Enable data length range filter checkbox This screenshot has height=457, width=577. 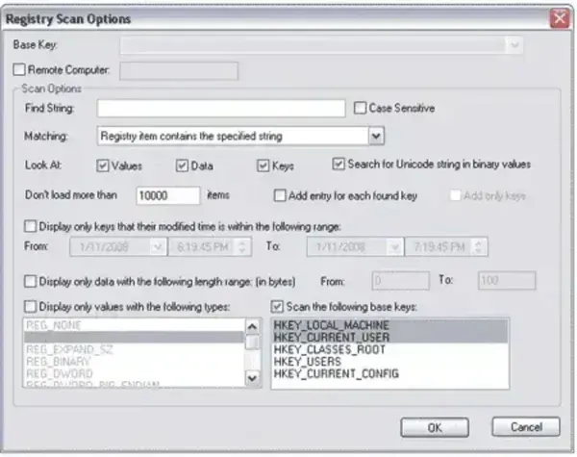tap(30, 282)
